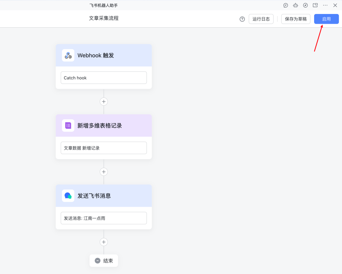342x274 pixels.
Task: Click 保存为草稿 to save draft
Action: (296, 19)
